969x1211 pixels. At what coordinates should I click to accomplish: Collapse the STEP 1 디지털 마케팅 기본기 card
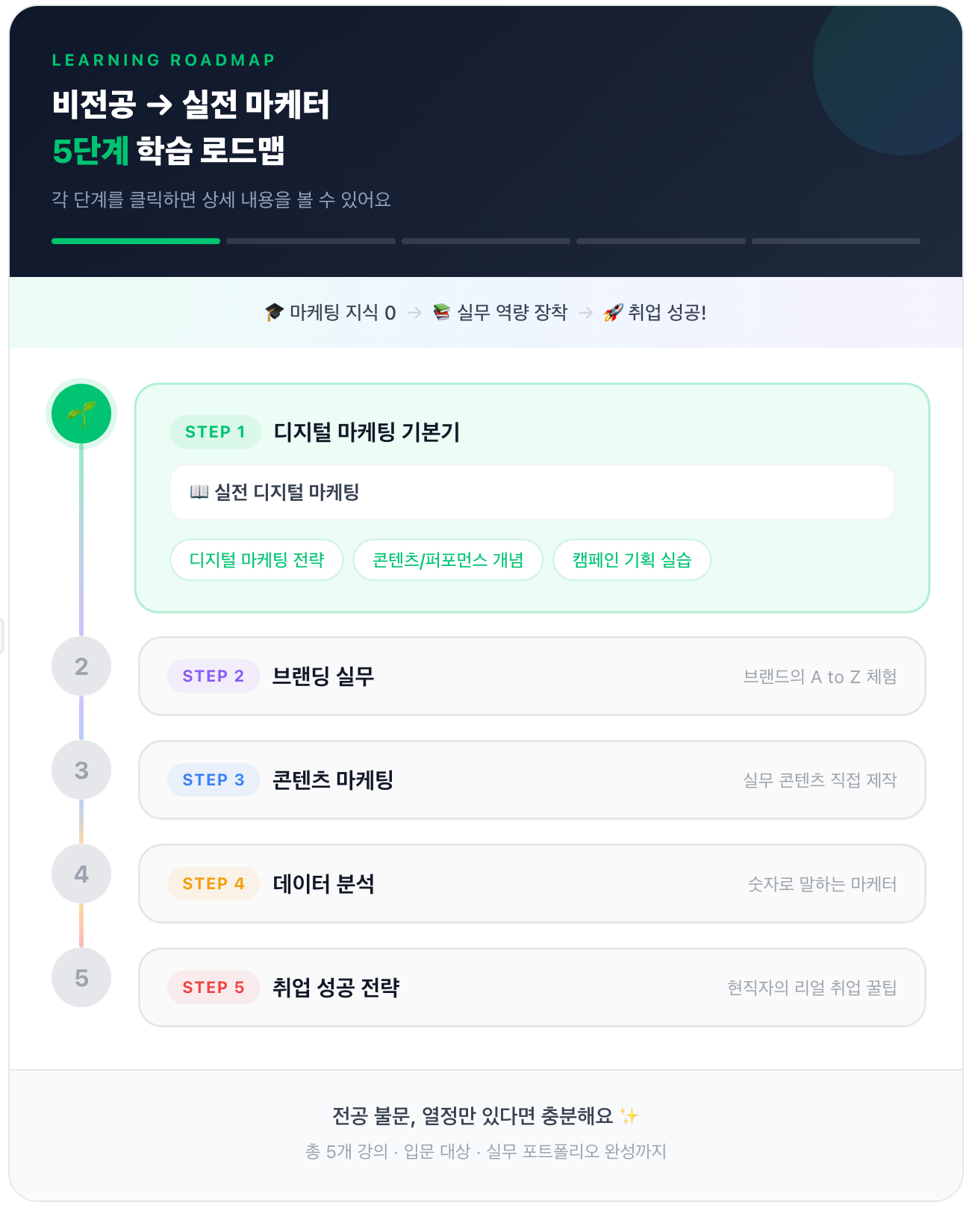(532, 432)
